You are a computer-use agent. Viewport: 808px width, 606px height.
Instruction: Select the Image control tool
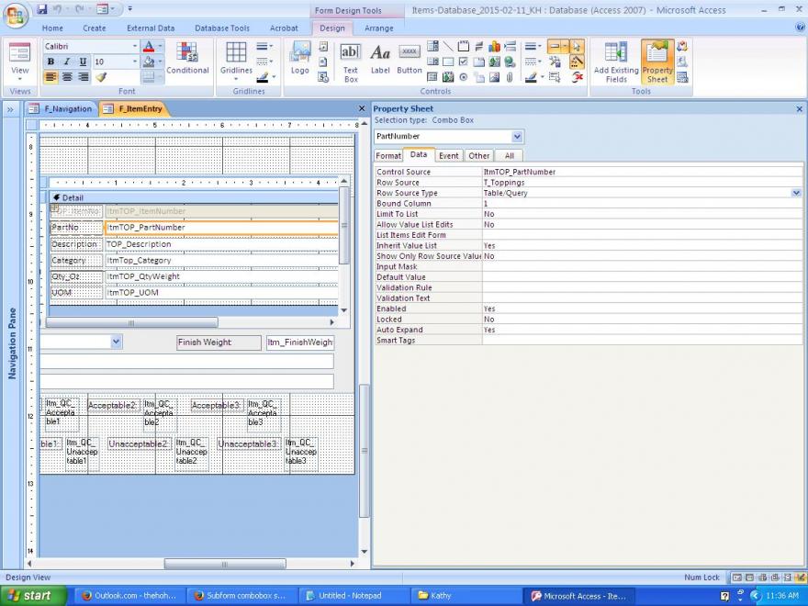pyautogui.click(x=494, y=77)
